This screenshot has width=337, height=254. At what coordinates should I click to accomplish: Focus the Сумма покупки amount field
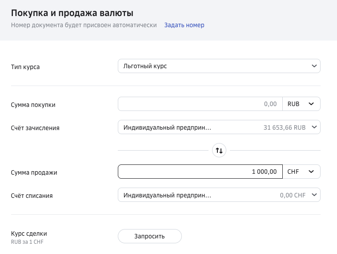click(200, 104)
